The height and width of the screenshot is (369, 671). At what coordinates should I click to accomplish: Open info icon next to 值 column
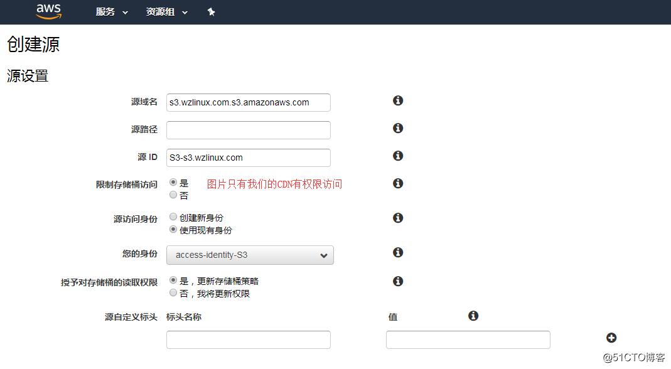click(473, 316)
